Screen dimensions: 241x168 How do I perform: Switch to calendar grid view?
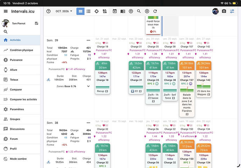click(x=80, y=11)
